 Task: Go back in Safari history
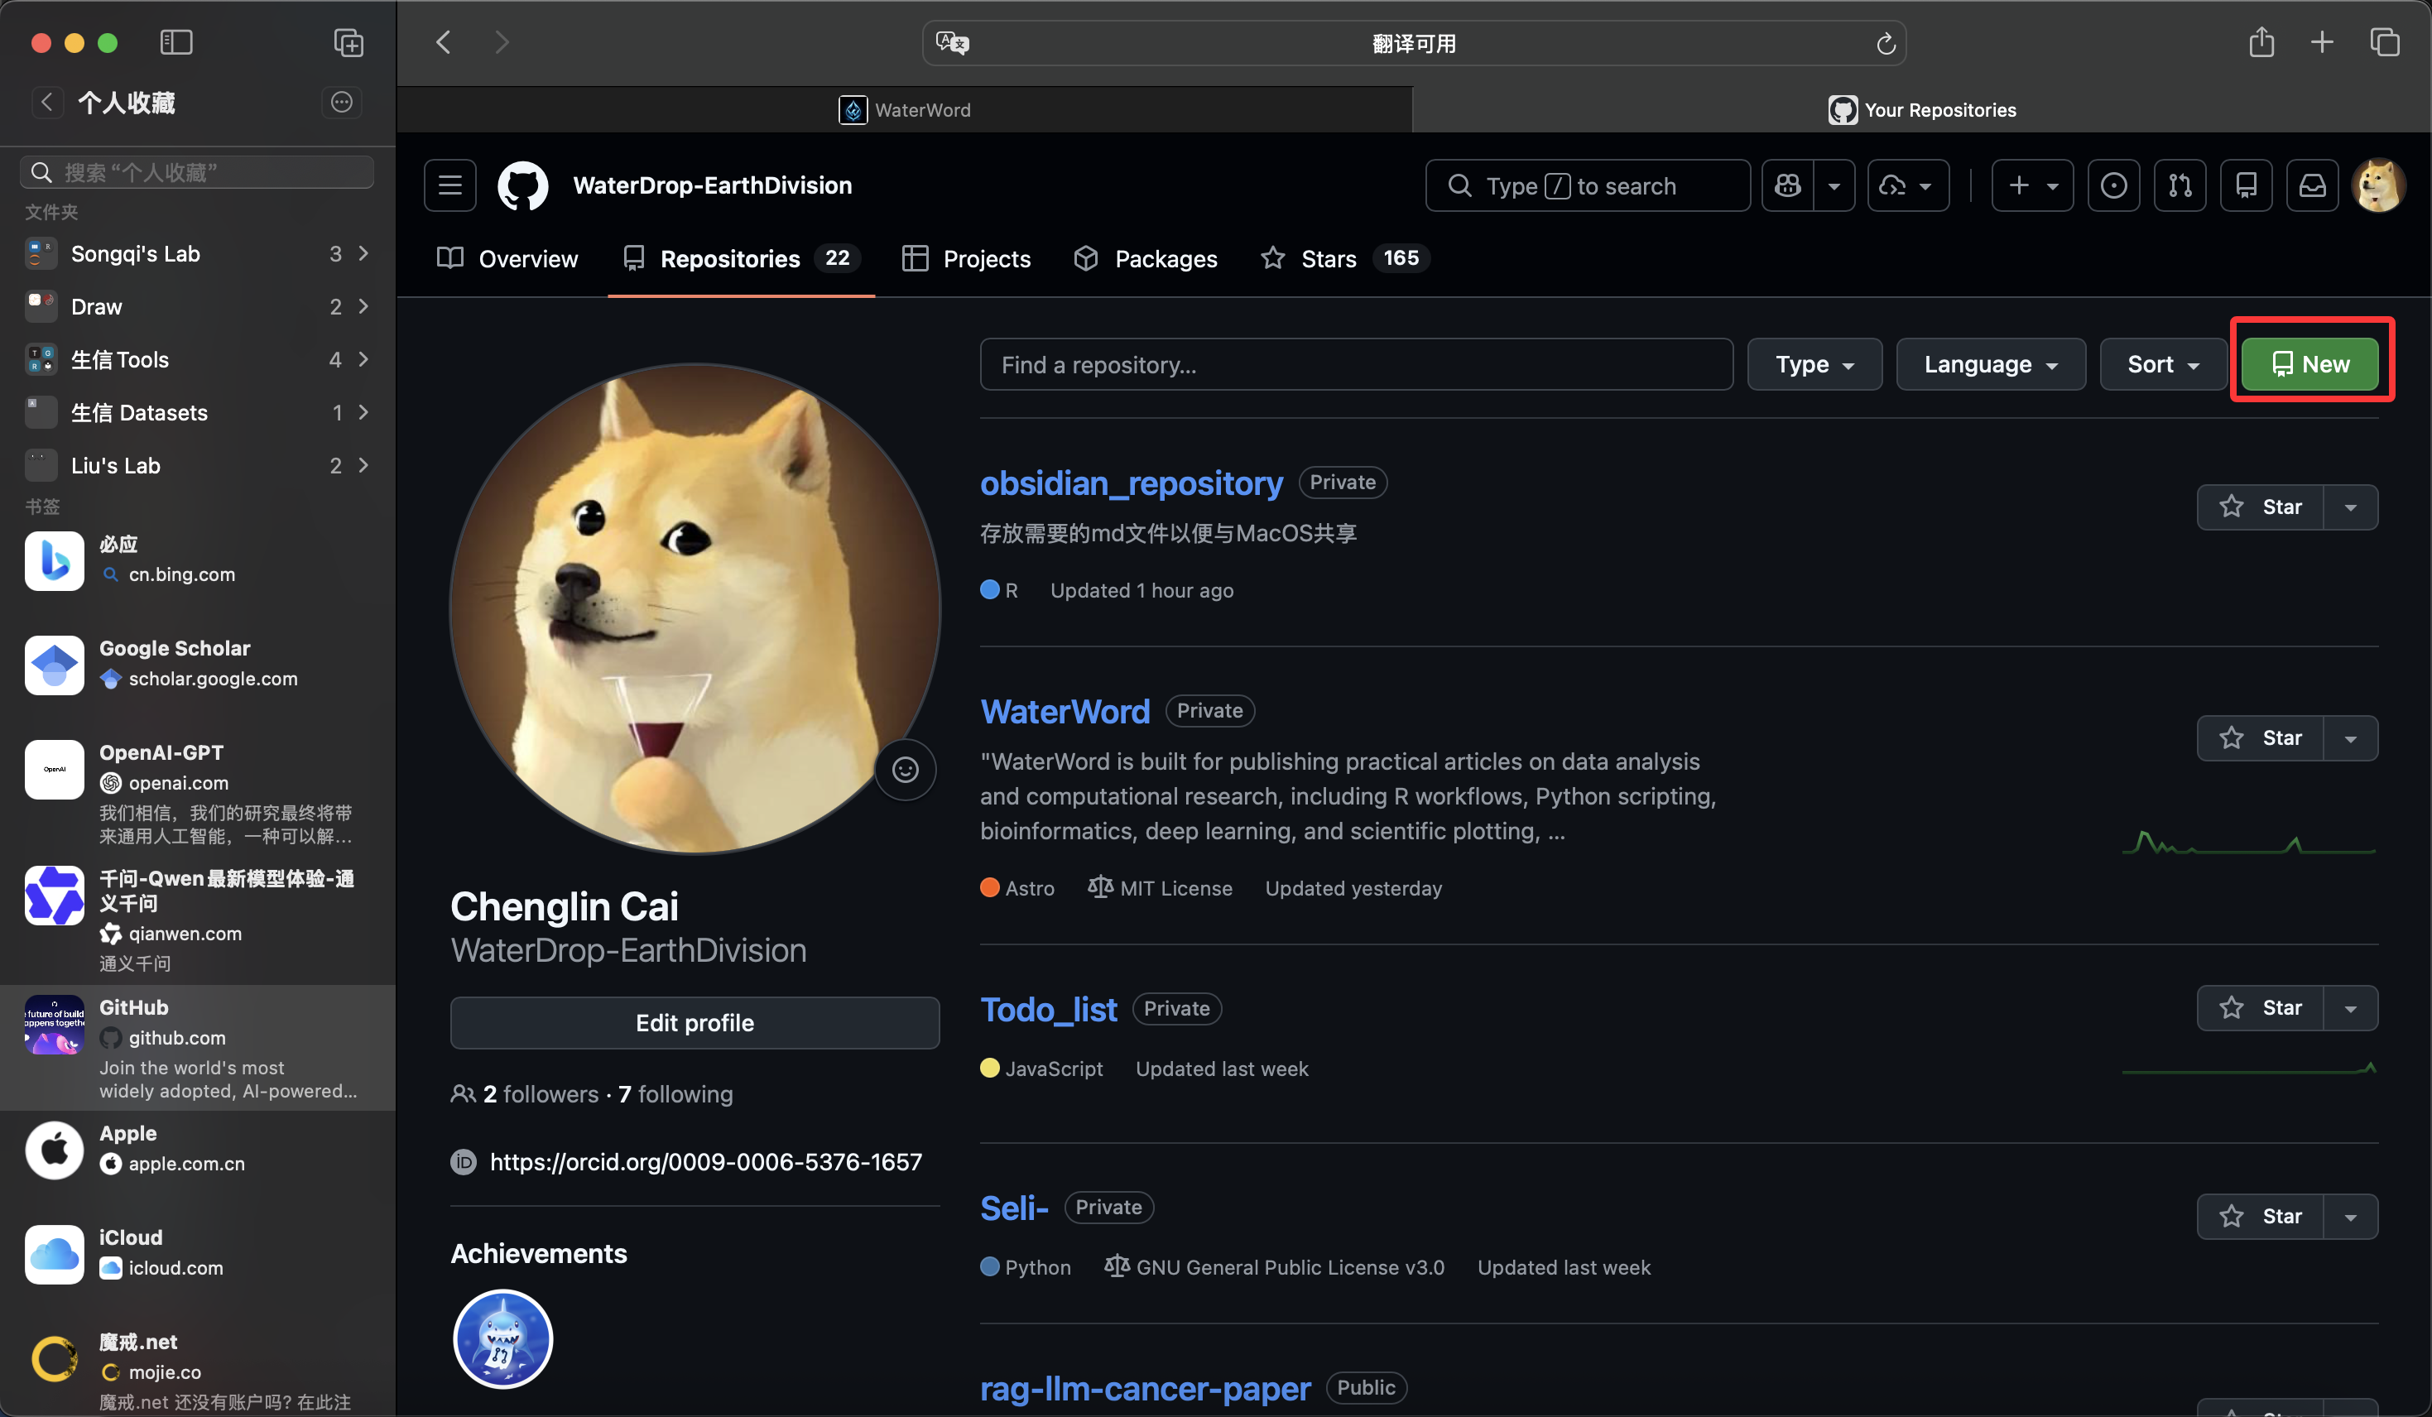[443, 42]
